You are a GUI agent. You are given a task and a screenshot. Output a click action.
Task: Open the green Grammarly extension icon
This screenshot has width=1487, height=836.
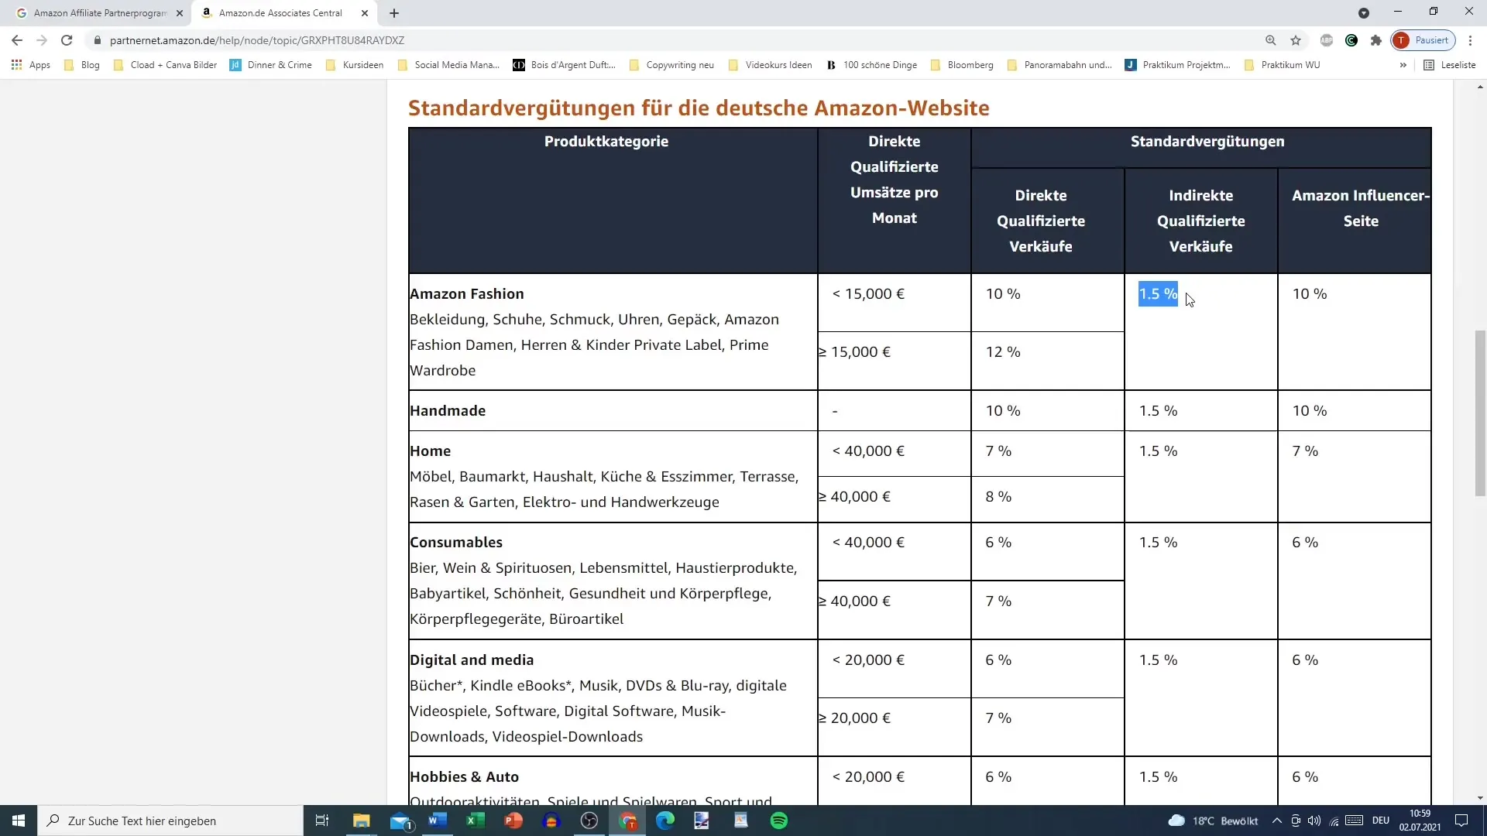[x=1351, y=40]
